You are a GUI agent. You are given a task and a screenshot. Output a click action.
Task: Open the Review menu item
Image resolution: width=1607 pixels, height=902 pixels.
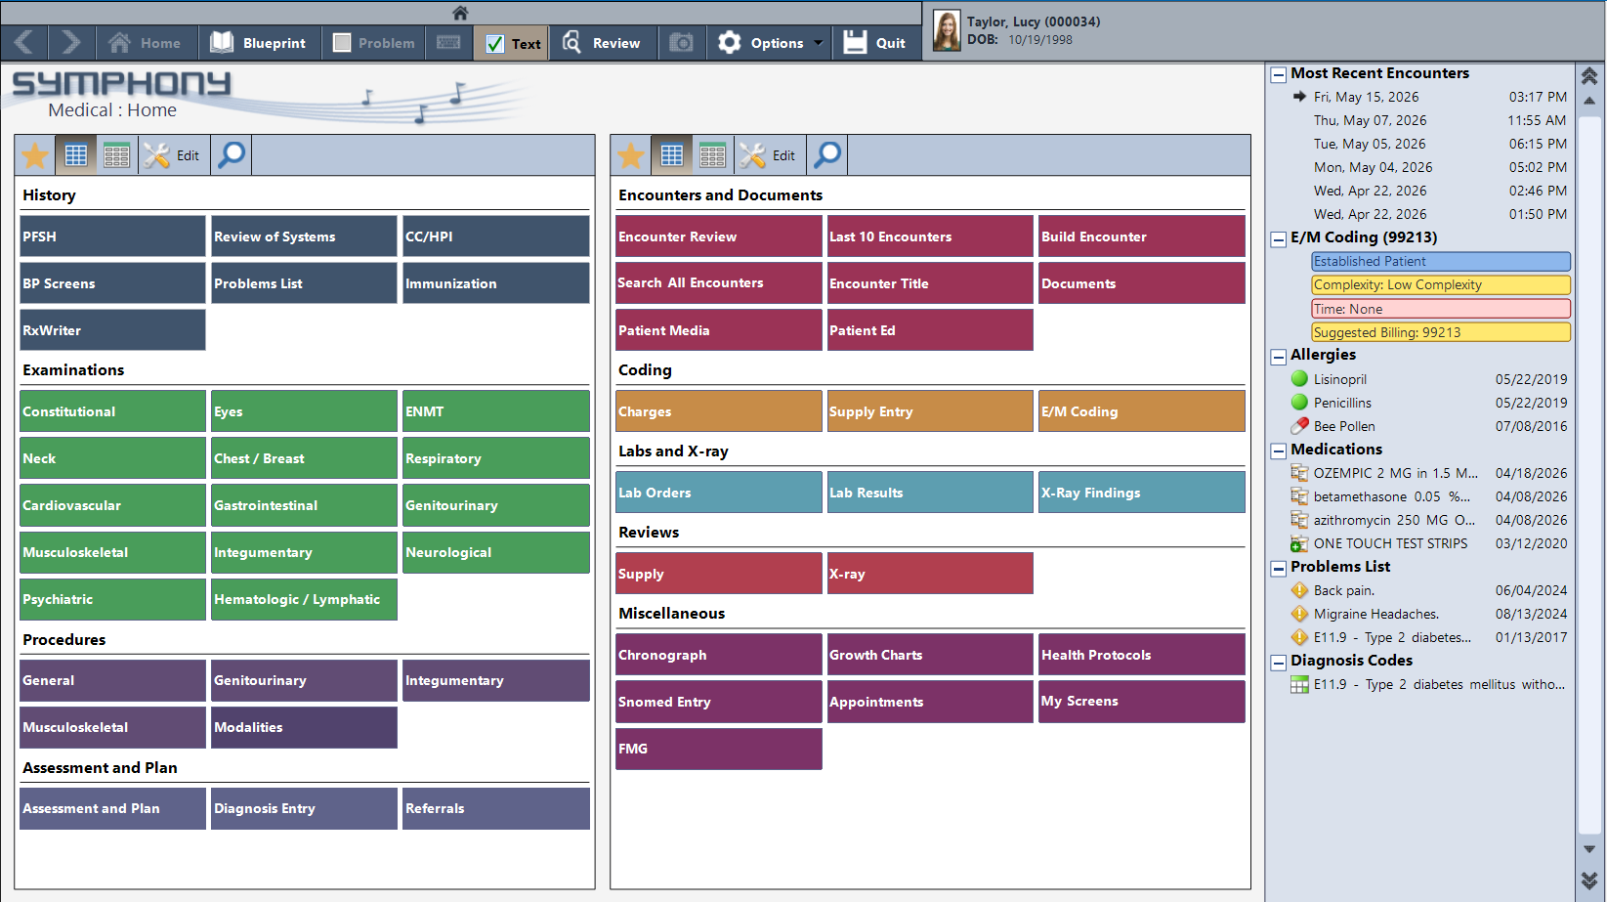tap(603, 43)
